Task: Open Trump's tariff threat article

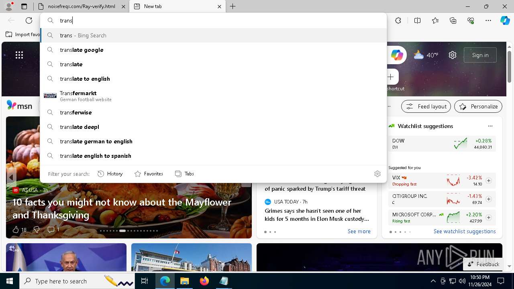Action: pos(315,189)
